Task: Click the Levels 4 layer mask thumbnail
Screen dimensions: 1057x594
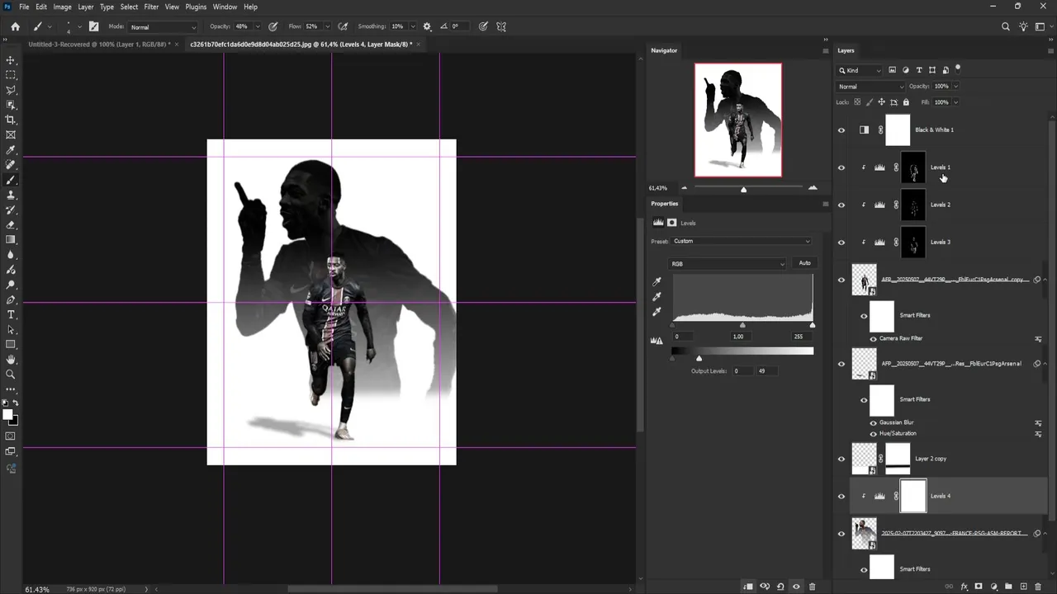Action: [x=912, y=497]
